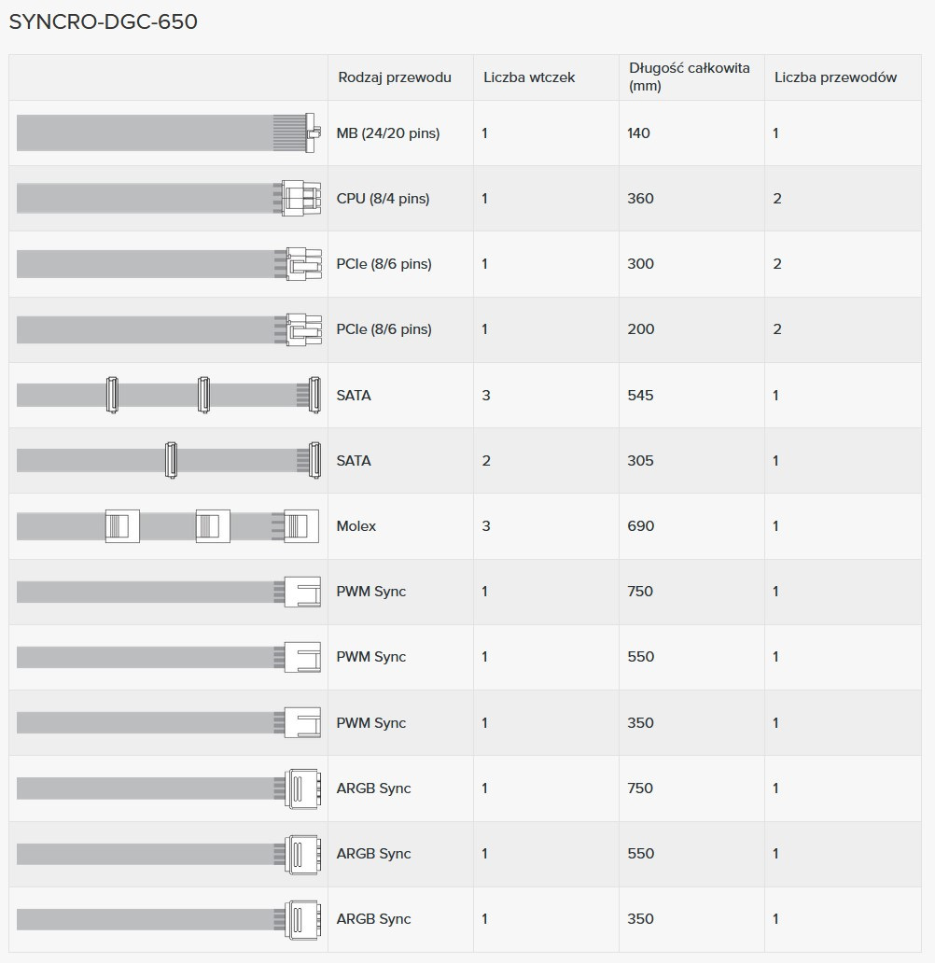The image size is (935, 963).
Task: Click the "MB (24/20 pins)" cable type cell
Action: pyautogui.click(x=388, y=133)
